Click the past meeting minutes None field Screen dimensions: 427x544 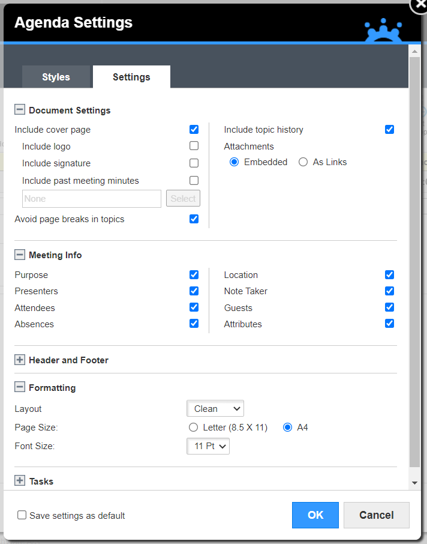tap(92, 199)
